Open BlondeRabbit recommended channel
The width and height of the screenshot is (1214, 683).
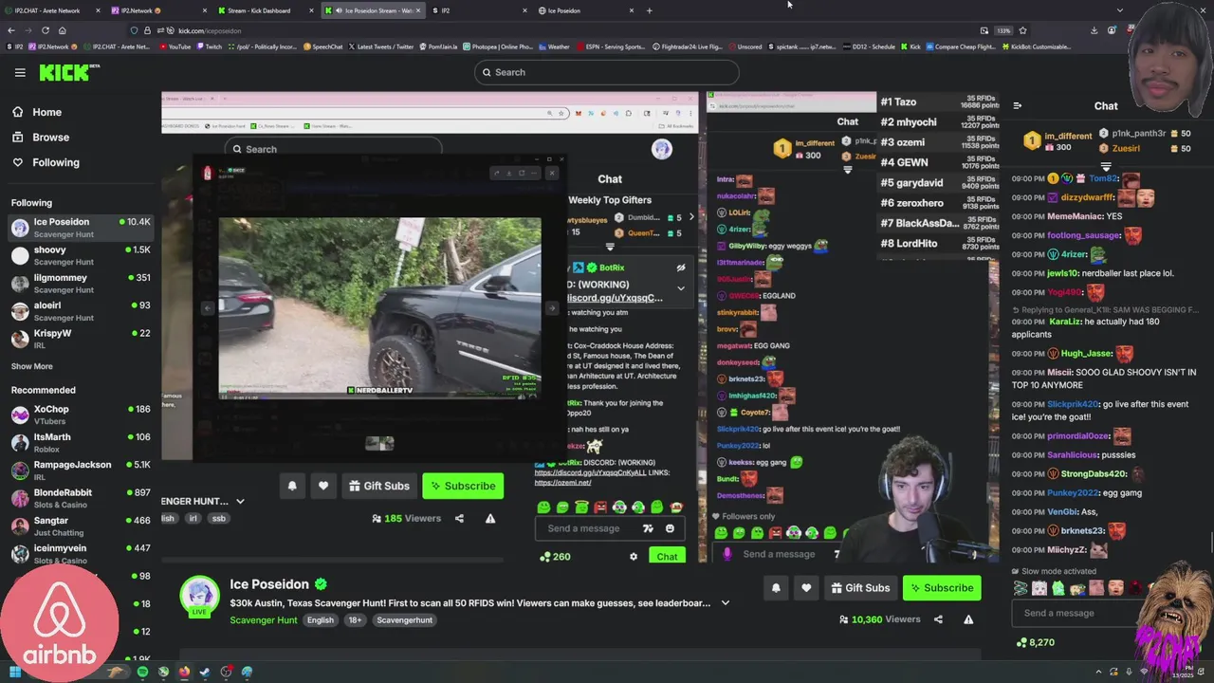(x=81, y=498)
